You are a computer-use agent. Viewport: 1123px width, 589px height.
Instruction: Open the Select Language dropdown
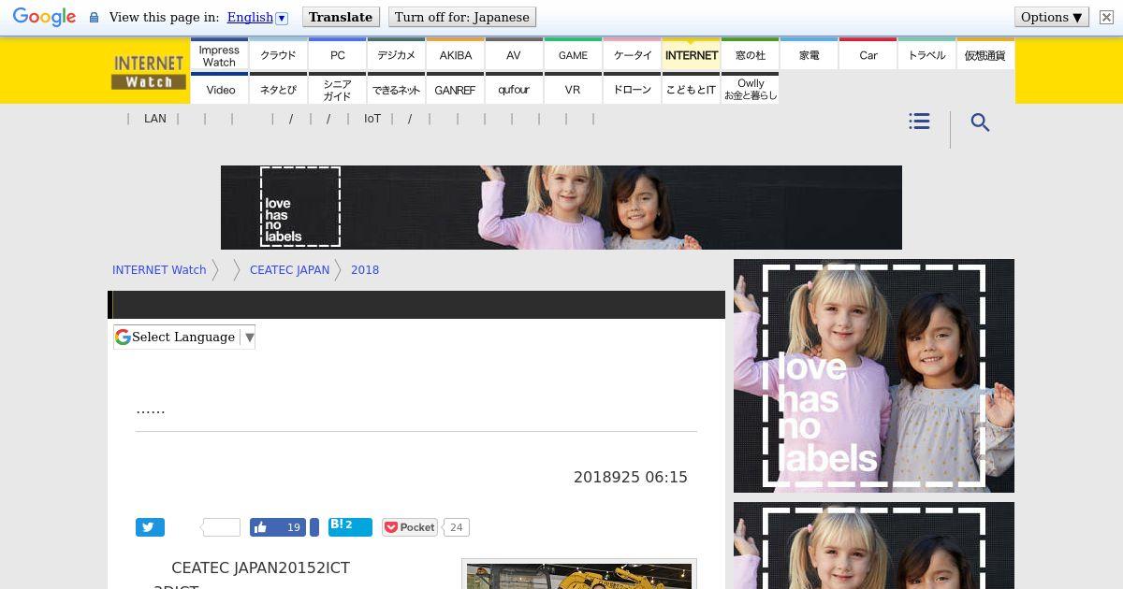click(x=184, y=337)
